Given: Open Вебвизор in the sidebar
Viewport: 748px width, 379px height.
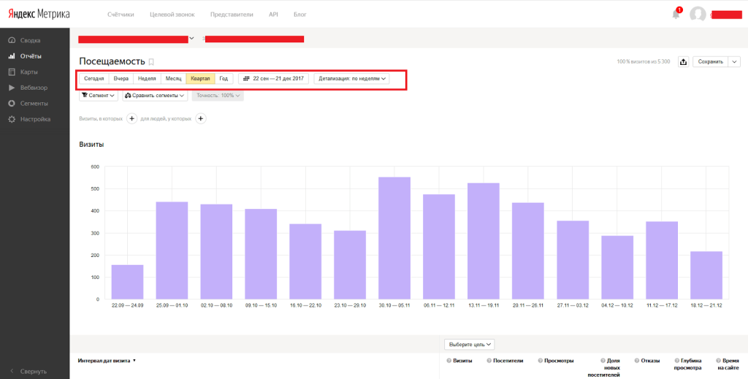Looking at the screenshot, I should tap(34, 88).
